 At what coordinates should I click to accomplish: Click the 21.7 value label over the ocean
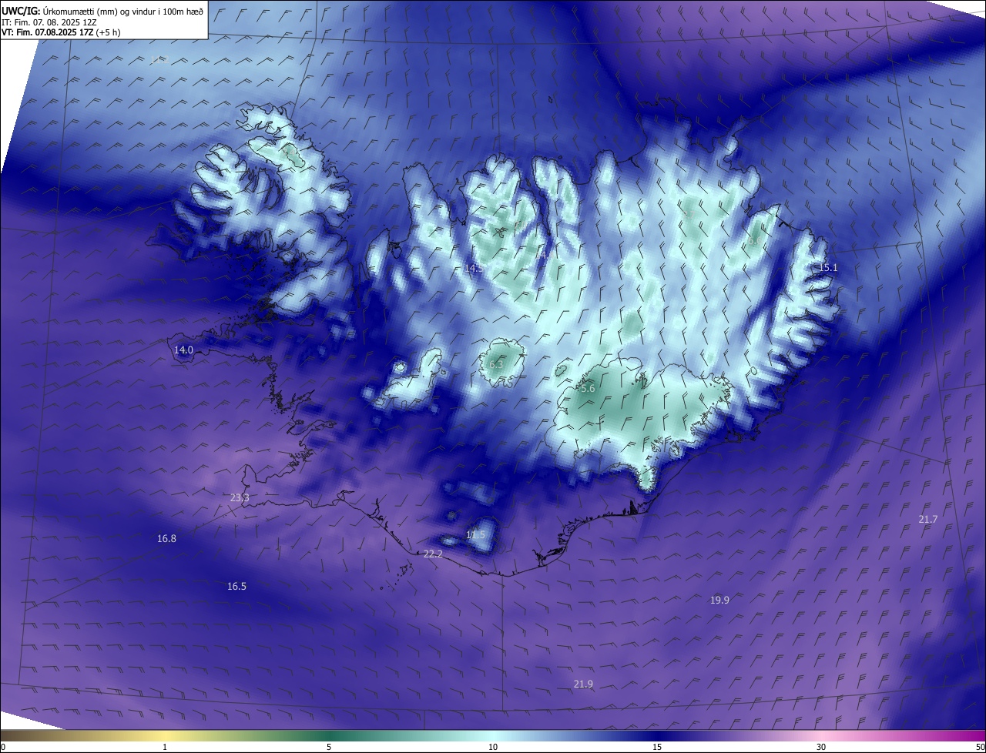click(927, 520)
